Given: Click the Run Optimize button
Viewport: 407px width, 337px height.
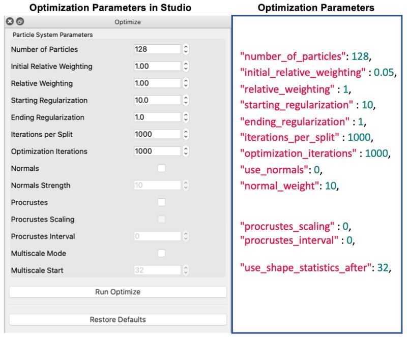Looking at the screenshot, I should click(118, 291).
